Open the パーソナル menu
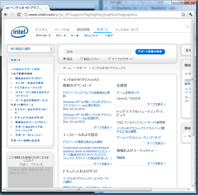This screenshot has height=195, width=198. pyautogui.click(x=62, y=30)
